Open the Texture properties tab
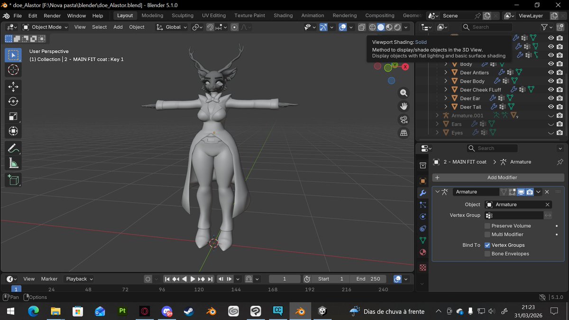The height and width of the screenshot is (320, 569). tap(422, 267)
